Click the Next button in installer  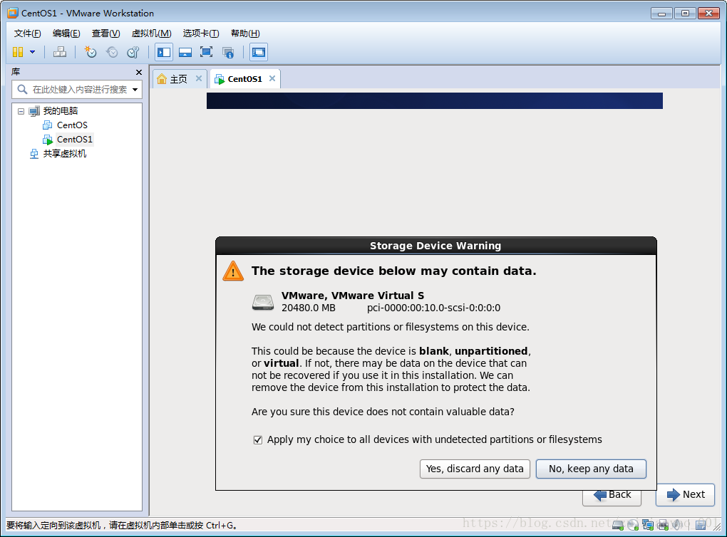(x=685, y=495)
